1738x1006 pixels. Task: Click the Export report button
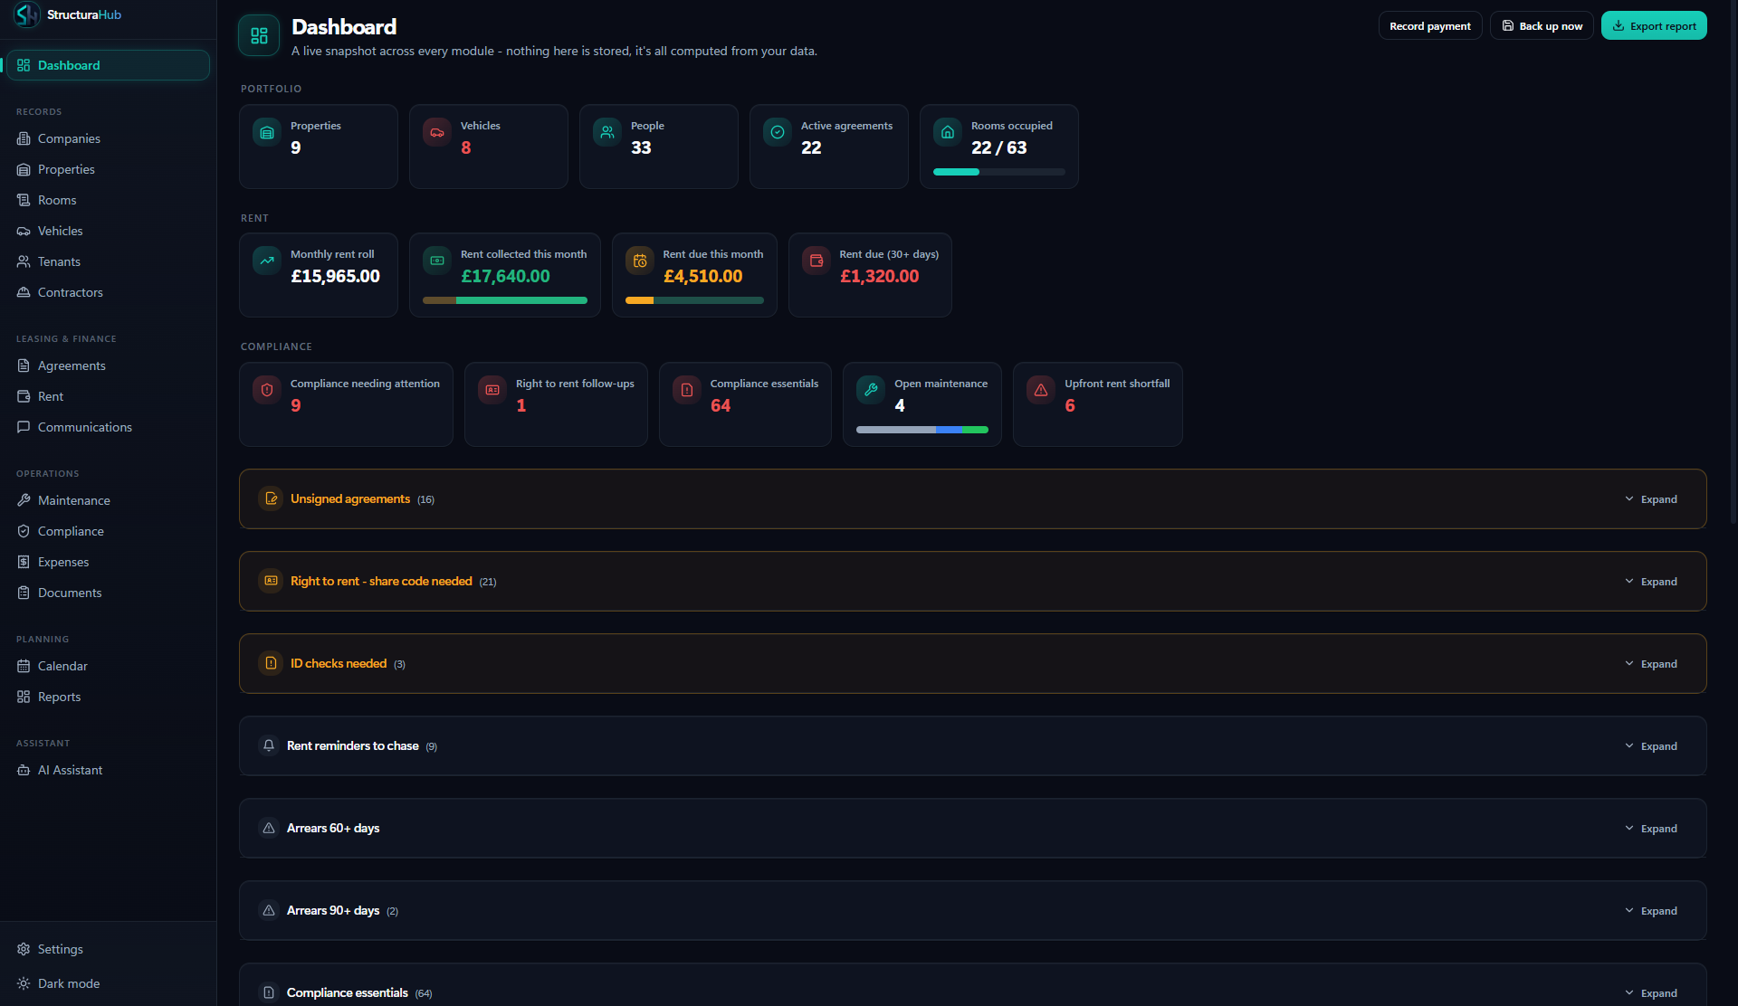pos(1654,25)
